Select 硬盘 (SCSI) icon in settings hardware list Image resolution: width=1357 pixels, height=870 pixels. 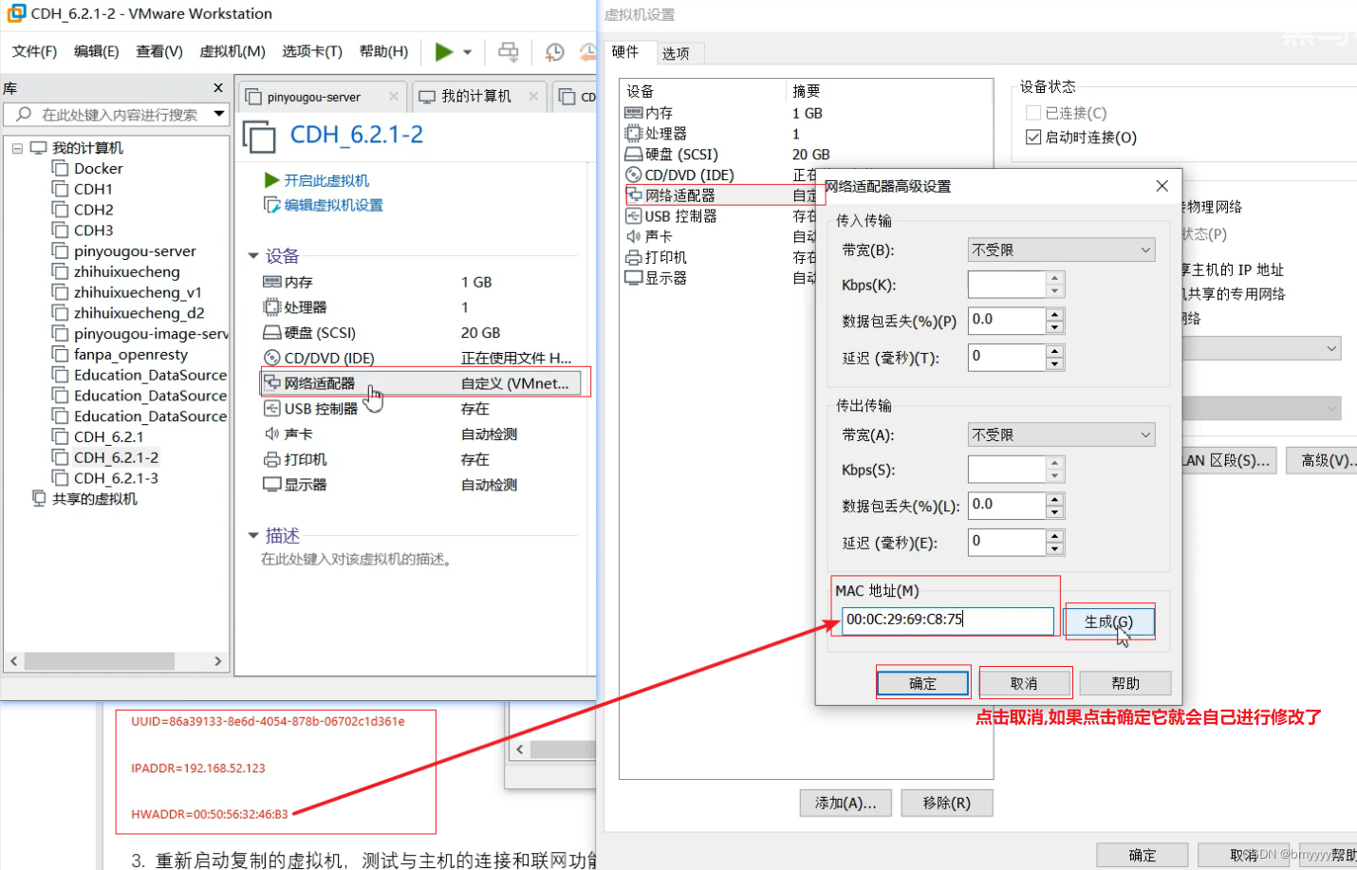[x=634, y=154]
